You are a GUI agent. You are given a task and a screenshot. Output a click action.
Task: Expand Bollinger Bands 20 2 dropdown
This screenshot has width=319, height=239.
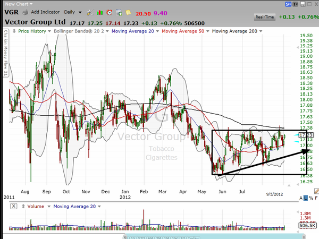pos(107,31)
